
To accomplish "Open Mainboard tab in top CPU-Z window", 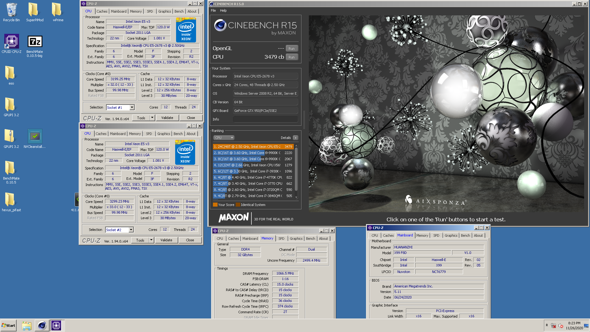I will click(119, 11).
